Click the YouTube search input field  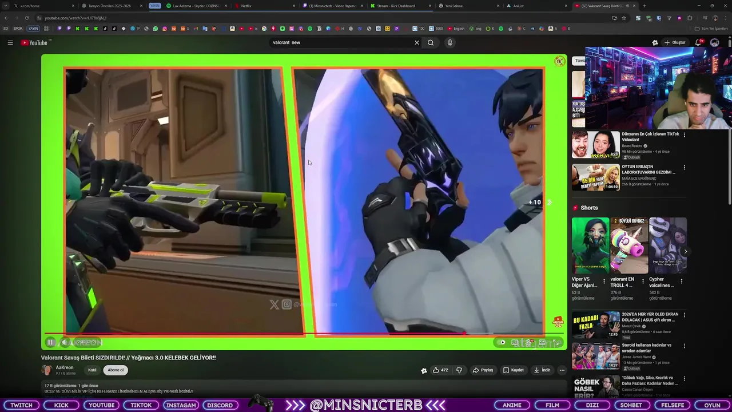(341, 42)
